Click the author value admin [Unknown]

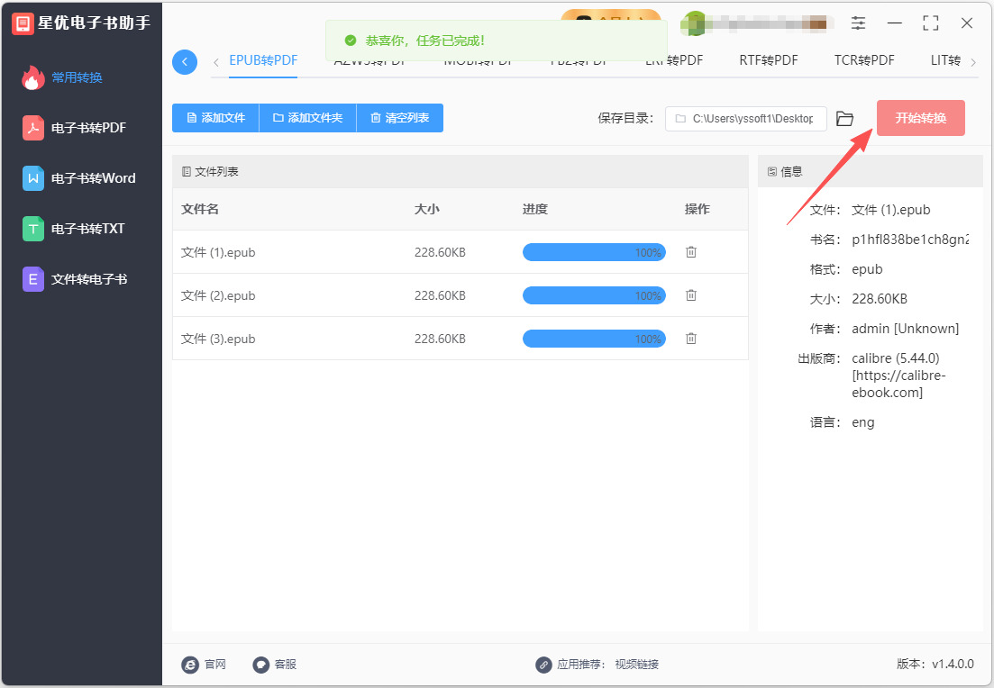click(x=906, y=328)
